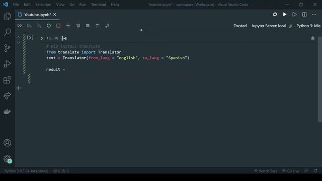Viewport: 322px width, 181px height.
Task: Restart the Jupyter kernel
Action: coord(49,26)
